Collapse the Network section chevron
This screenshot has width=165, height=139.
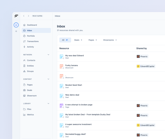48,55
